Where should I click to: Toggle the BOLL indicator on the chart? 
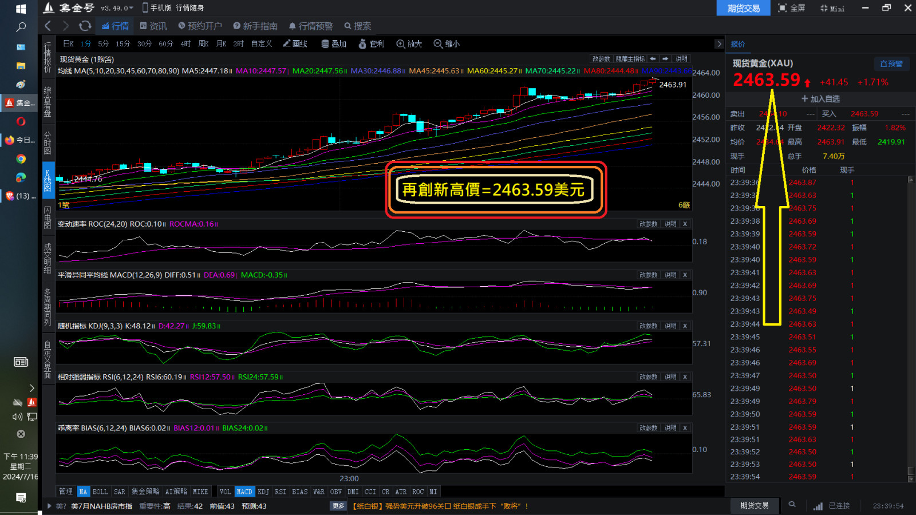point(100,492)
